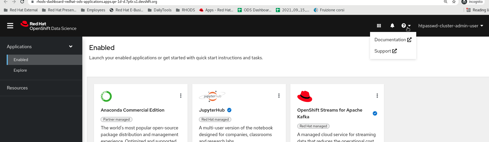Expand the htpasswd-cluster-admin-user dropdown
Screen dimensions: 489x142
(451, 26)
